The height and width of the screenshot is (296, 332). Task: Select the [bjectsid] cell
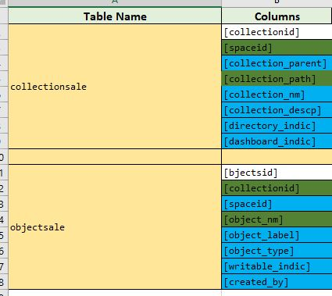tap(277, 173)
